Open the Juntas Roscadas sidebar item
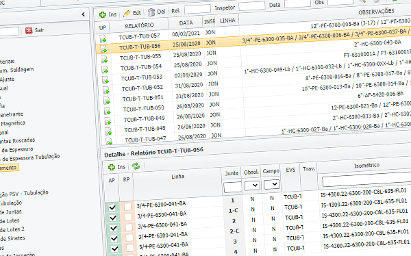 point(17,141)
